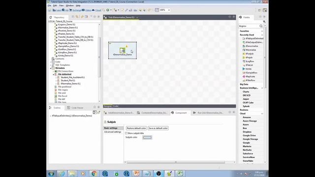Choose tFileList component in Palette
This screenshot has width=315, height=177.
[x=248, y=65]
